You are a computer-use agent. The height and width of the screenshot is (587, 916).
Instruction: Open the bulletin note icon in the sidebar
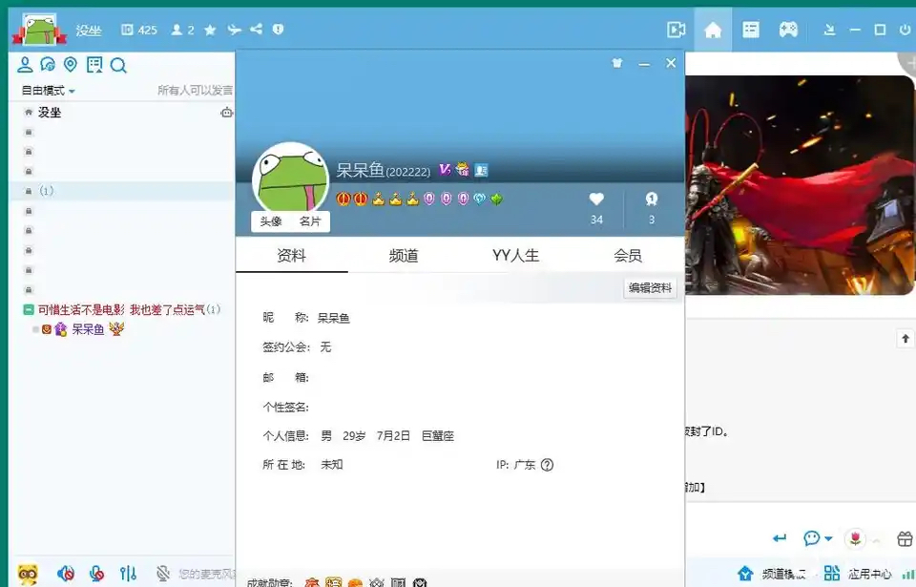coord(94,65)
